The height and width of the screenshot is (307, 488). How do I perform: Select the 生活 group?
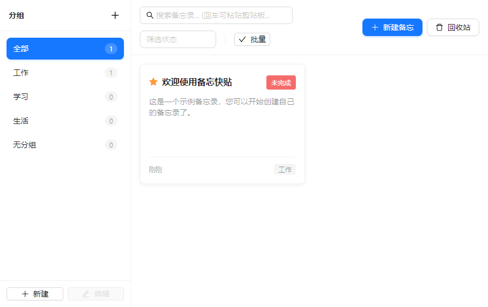tap(65, 121)
